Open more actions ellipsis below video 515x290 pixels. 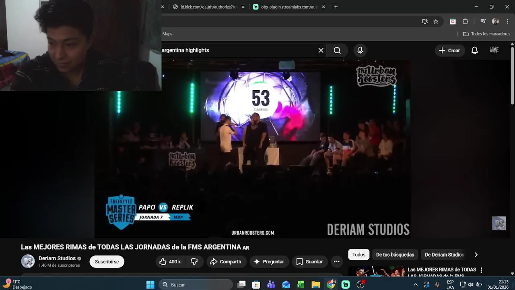[x=337, y=262]
